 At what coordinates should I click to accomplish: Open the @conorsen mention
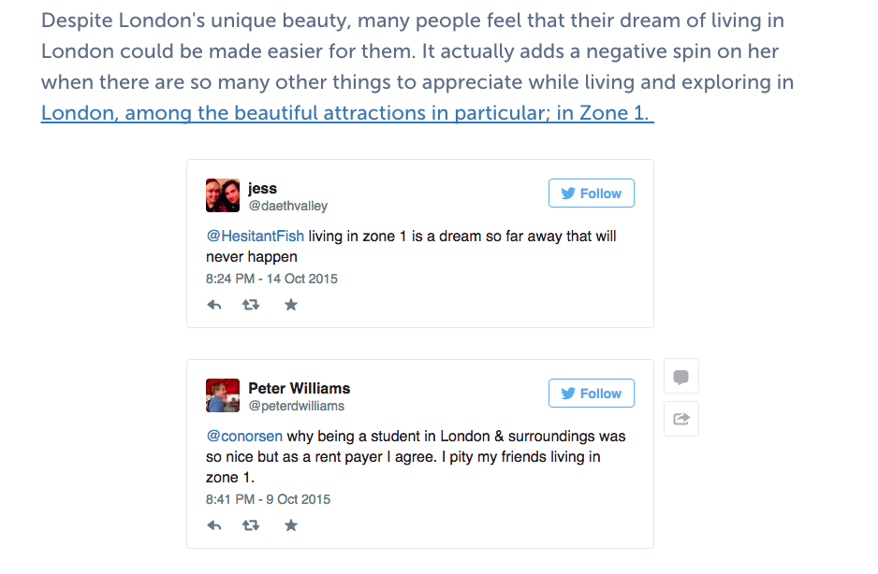[x=244, y=437]
